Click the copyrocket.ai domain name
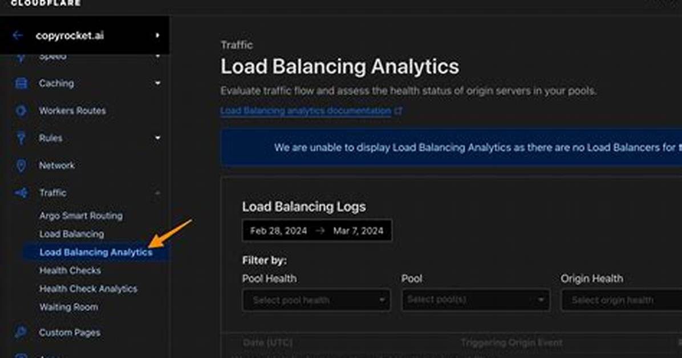Viewport: 682px width, 358px height. click(x=70, y=36)
